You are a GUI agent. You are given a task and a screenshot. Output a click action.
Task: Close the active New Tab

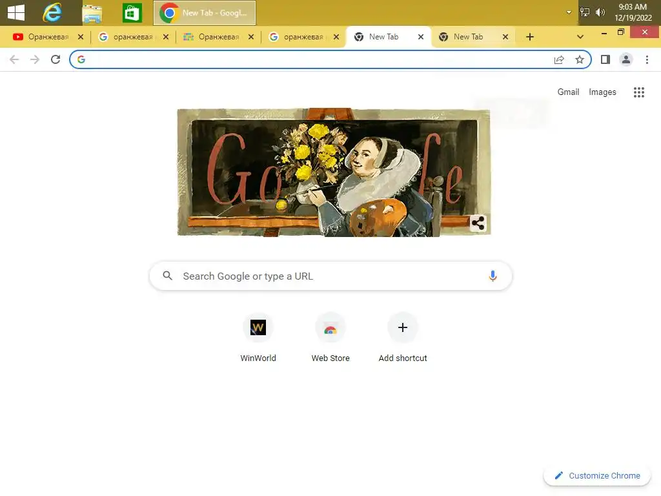pyautogui.click(x=421, y=37)
